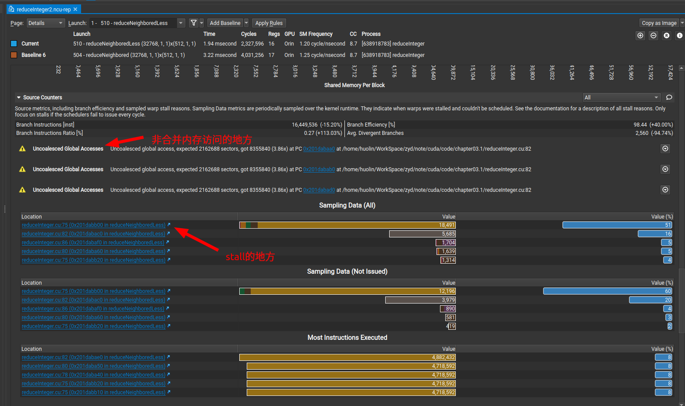The height and width of the screenshot is (406, 685).
Task: Collapse the Source Counters section
Action: [19, 98]
